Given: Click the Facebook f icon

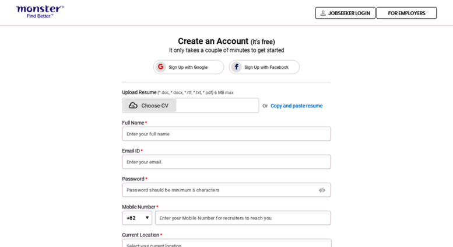Looking at the screenshot, I should [x=236, y=67].
